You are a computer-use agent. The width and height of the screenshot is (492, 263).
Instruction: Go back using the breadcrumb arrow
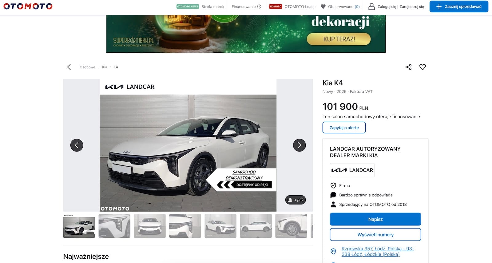click(69, 67)
